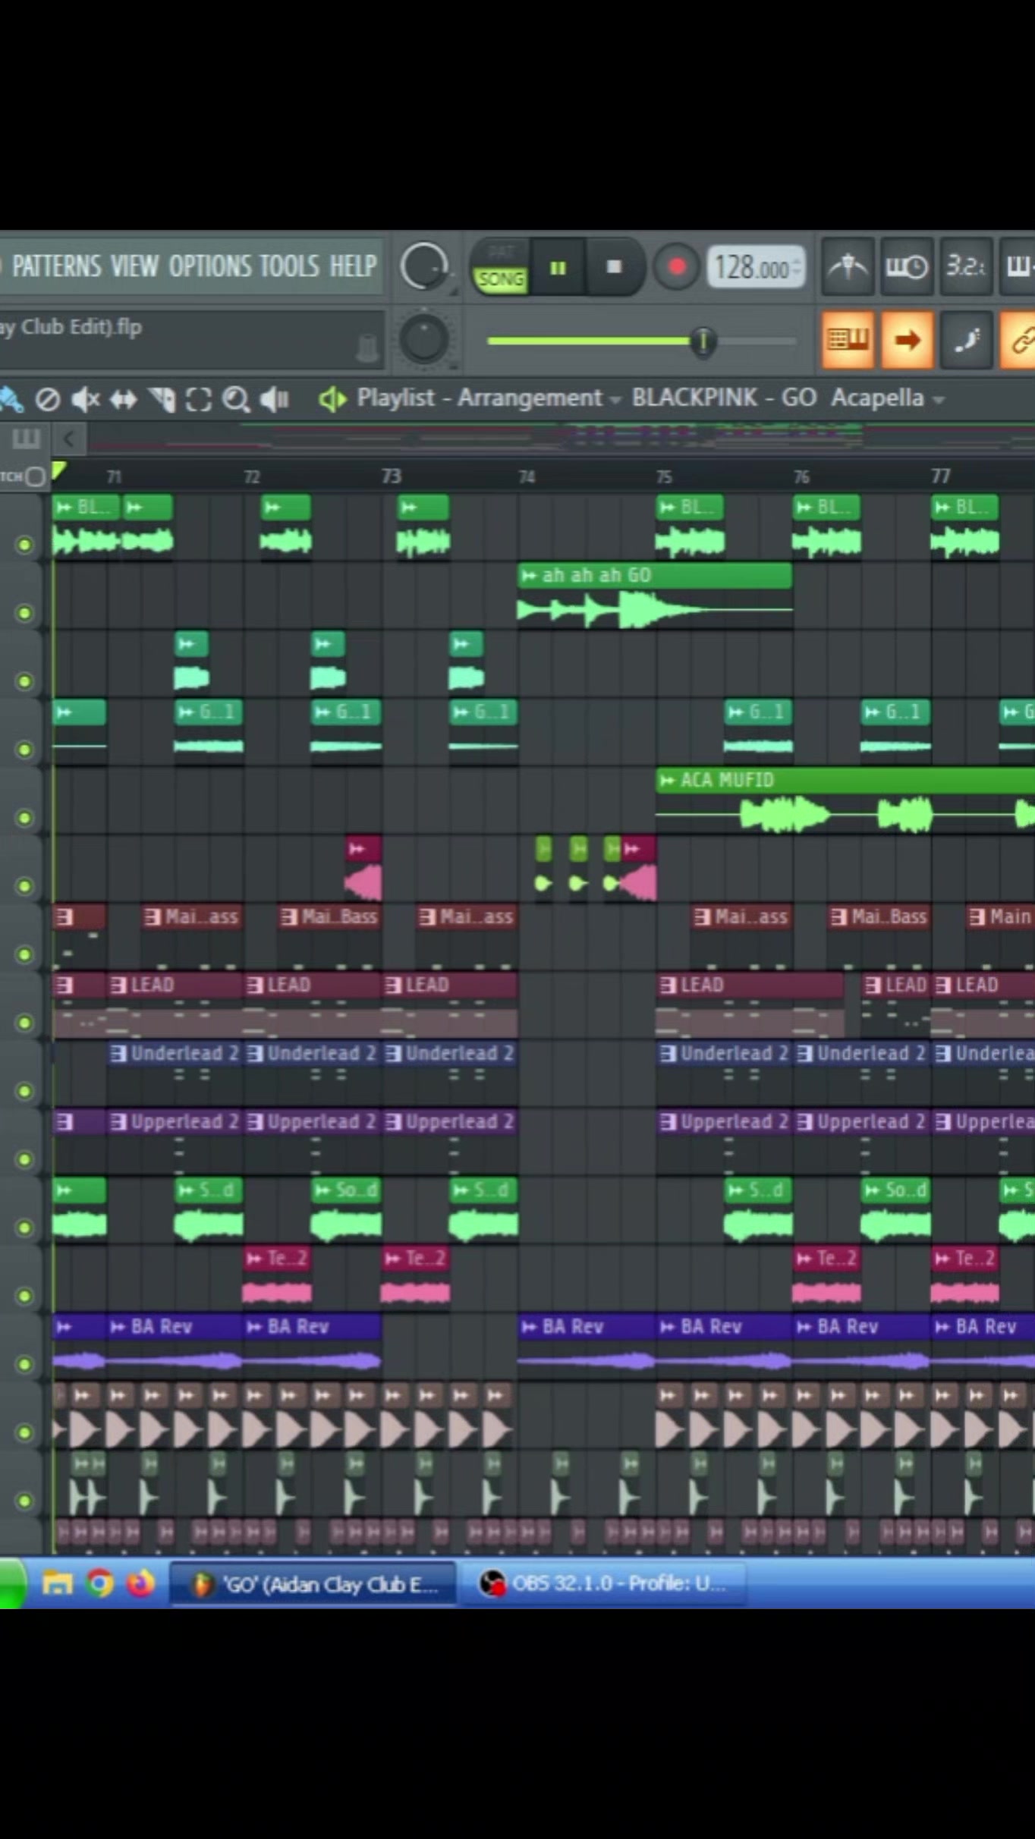Click bar 73 on the timeline ruler
The width and height of the screenshot is (1035, 1839).
pyautogui.click(x=391, y=476)
